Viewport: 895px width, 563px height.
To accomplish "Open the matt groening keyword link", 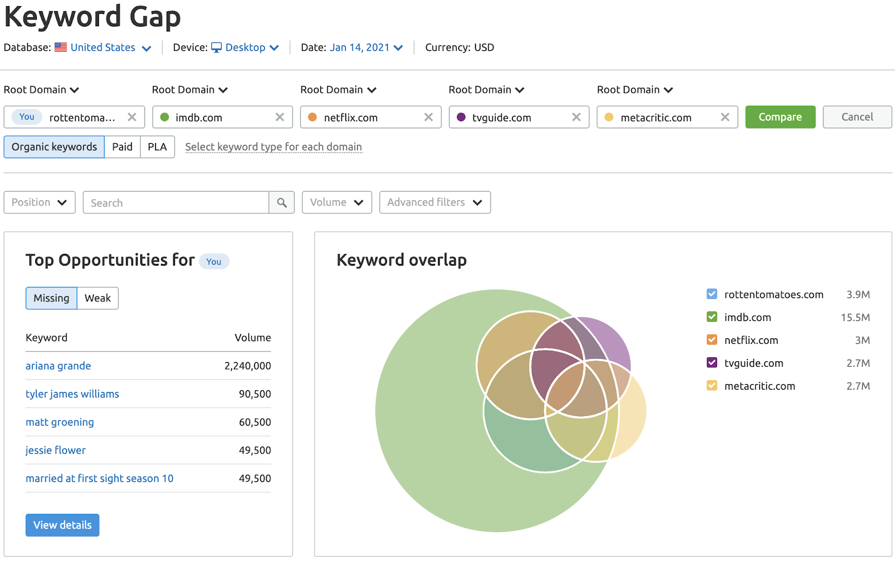I will click(60, 422).
